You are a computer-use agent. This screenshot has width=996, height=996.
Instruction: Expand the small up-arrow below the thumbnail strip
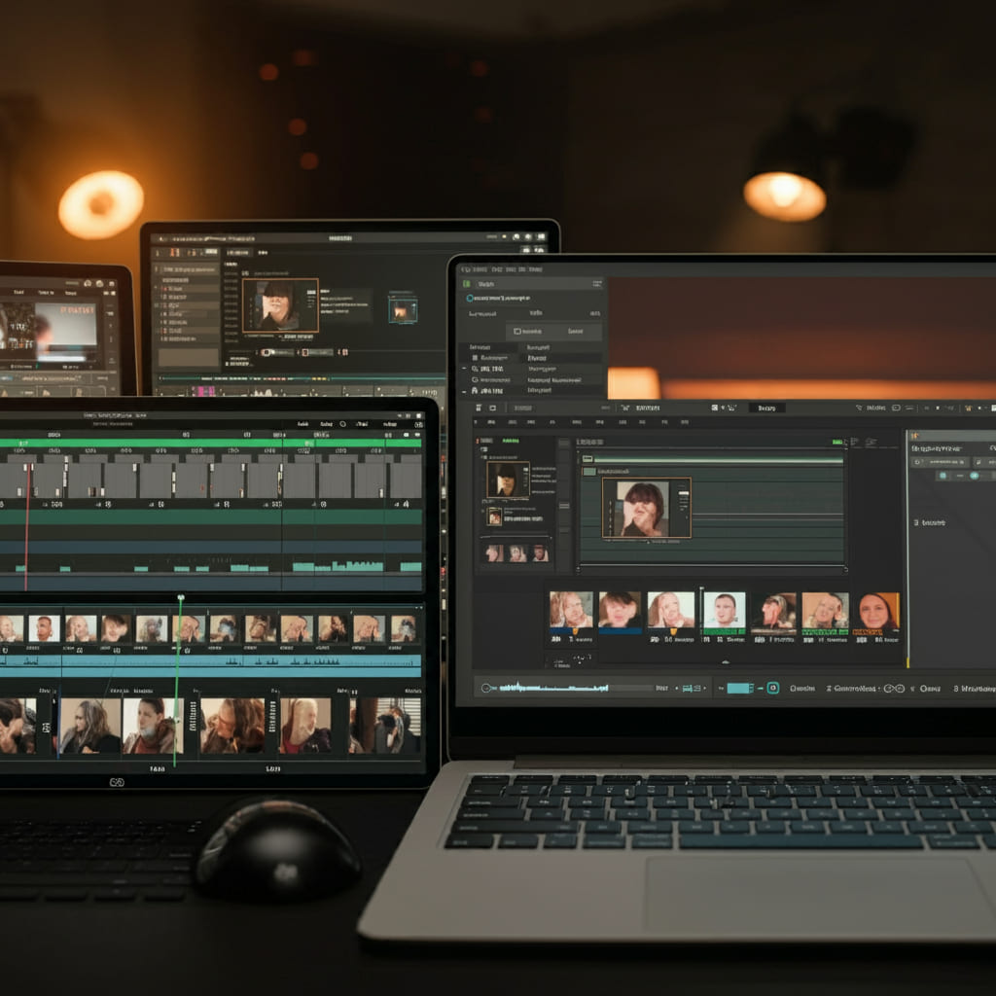[x=727, y=661]
